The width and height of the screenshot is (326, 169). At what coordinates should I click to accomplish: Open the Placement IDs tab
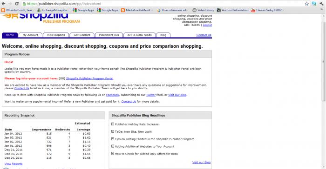tap(109, 35)
